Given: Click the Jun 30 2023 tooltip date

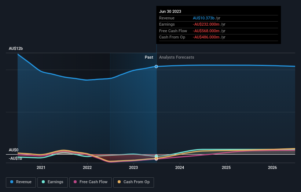Looking at the screenshot, I should point(170,11).
